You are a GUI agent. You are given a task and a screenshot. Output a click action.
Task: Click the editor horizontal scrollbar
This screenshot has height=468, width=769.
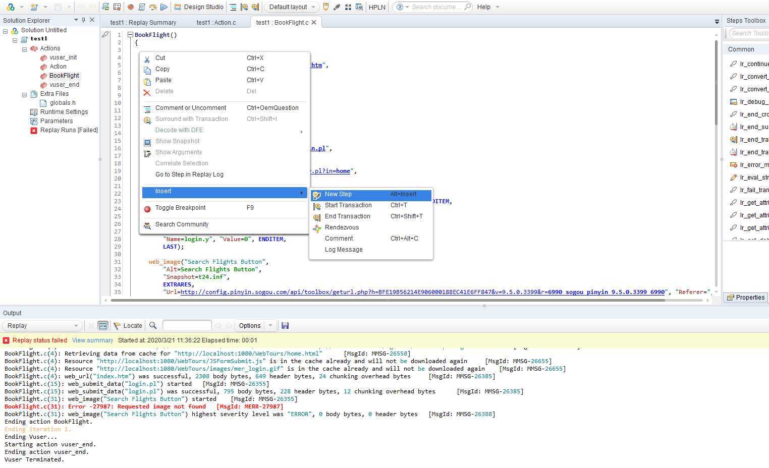tap(388, 300)
